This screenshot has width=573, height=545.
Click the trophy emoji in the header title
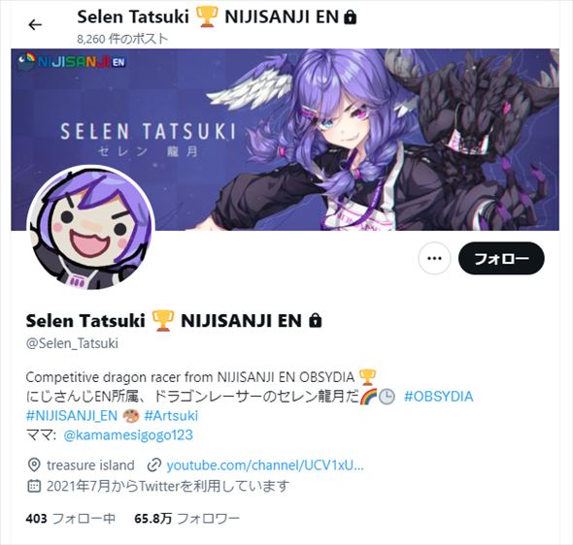pyautogui.click(x=207, y=16)
